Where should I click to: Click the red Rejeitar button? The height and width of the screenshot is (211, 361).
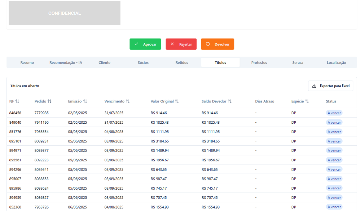[x=181, y=44]
